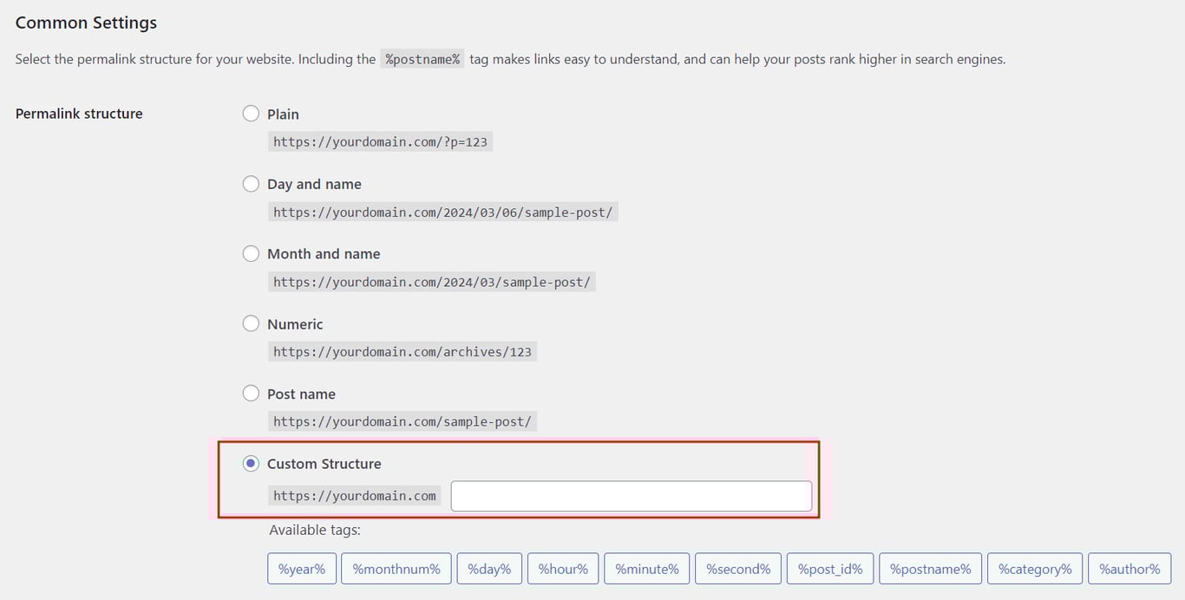Select the Day and name radio button
The width and height of the screenshot is (1185, 600).
pos(251,183)
